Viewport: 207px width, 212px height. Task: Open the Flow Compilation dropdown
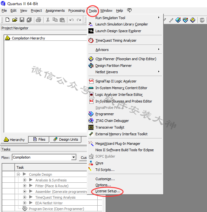tap(73, 157)
